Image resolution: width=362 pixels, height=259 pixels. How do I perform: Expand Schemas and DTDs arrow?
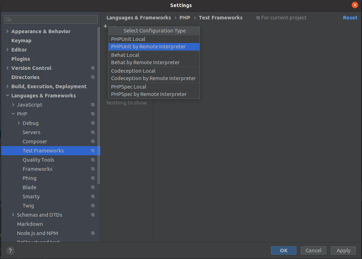(13, 215)
